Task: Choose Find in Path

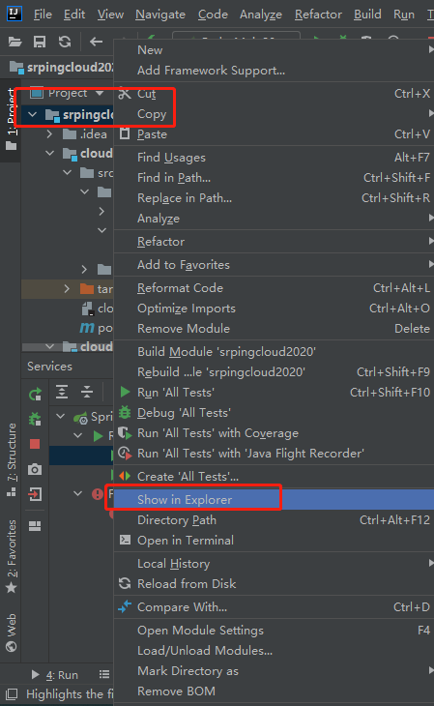Action: (274, 177)
